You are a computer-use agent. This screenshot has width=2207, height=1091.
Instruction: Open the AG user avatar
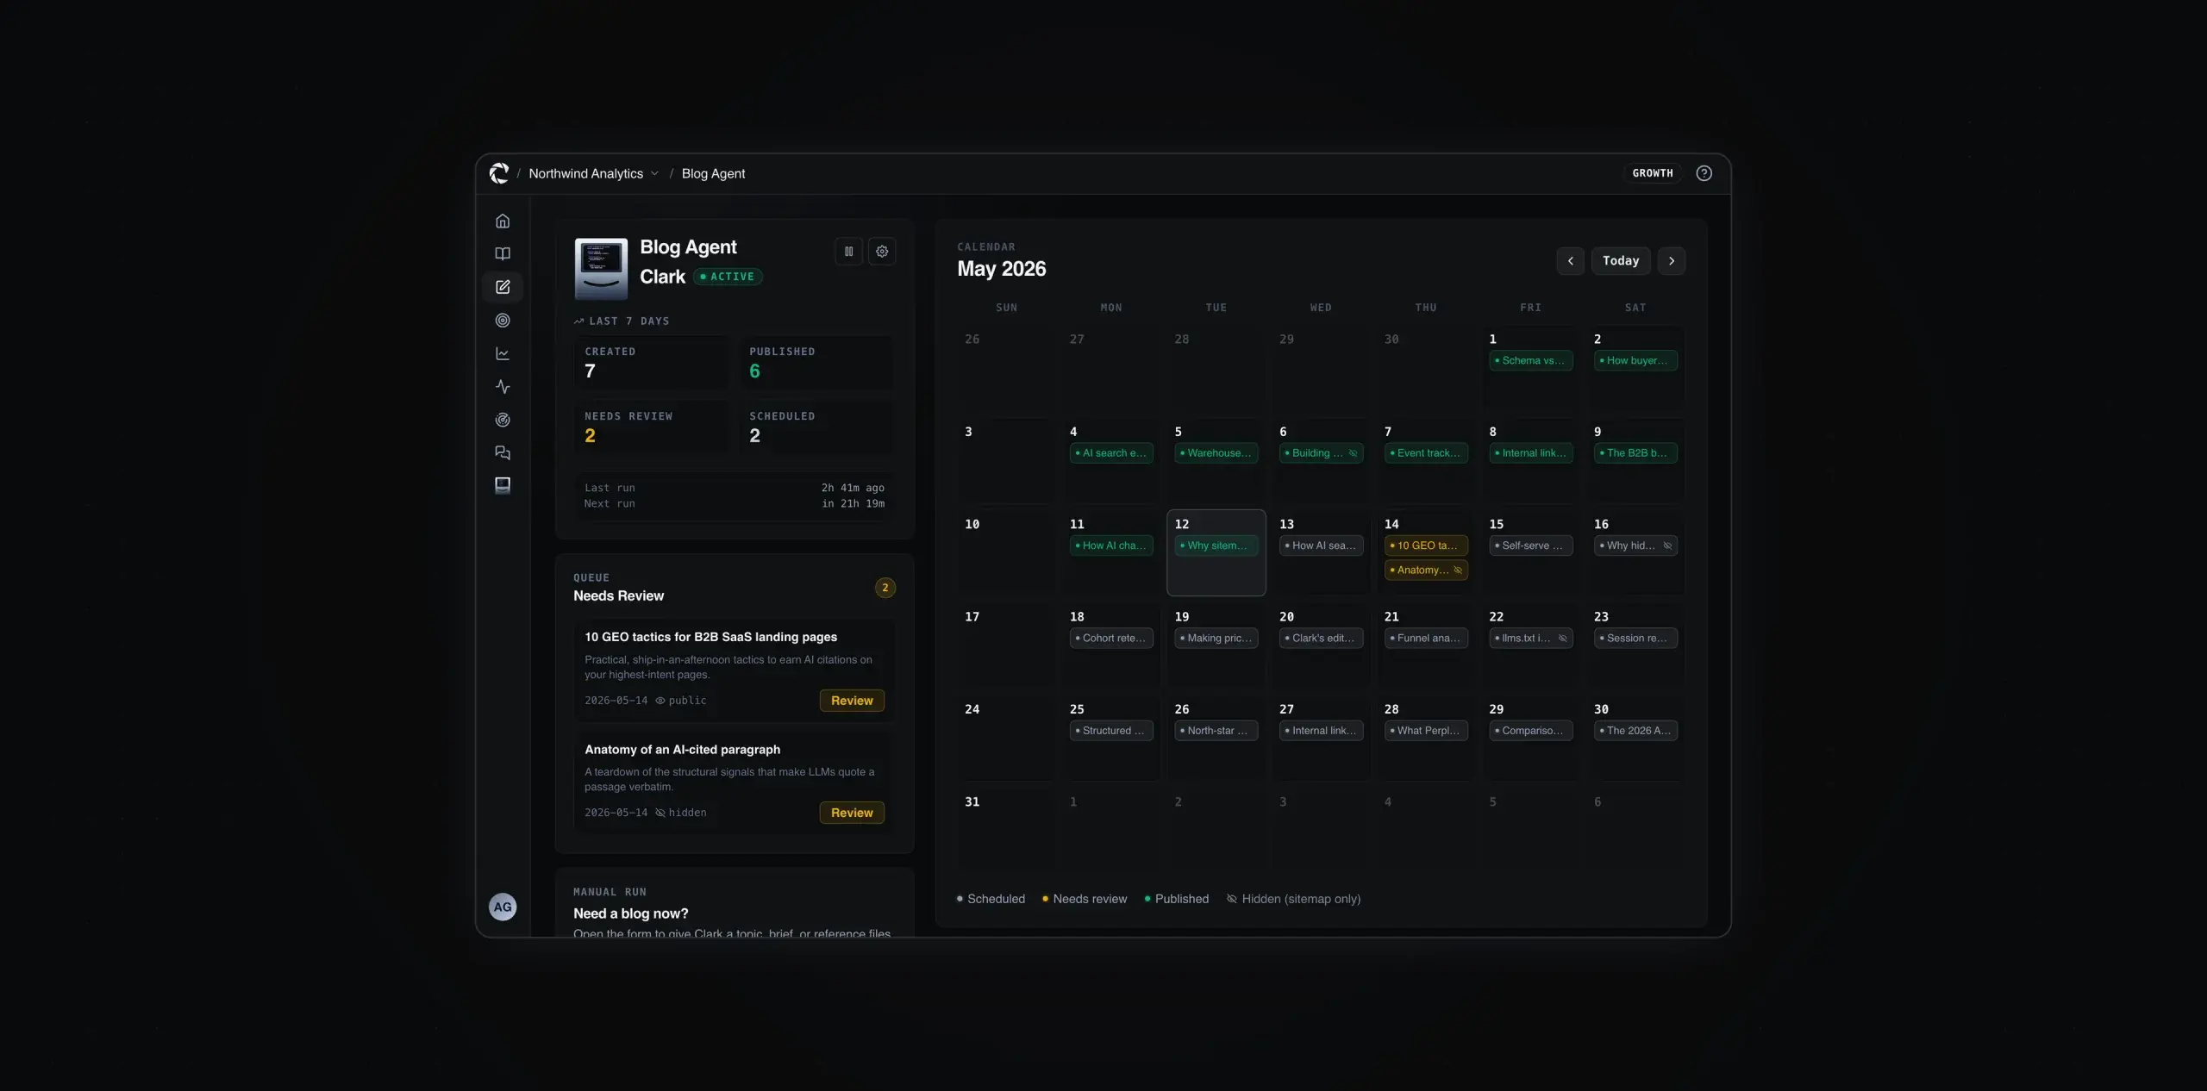tap(503, 907)
